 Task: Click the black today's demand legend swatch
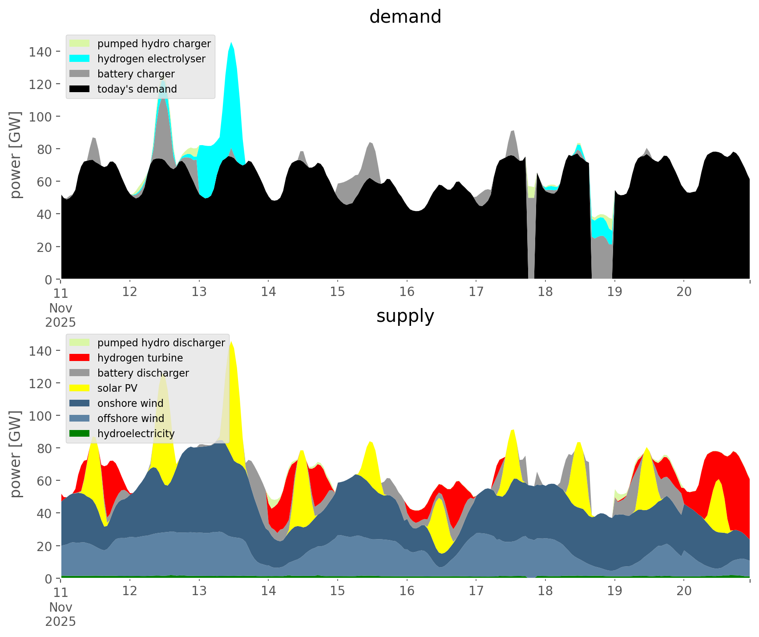(80, 89)
